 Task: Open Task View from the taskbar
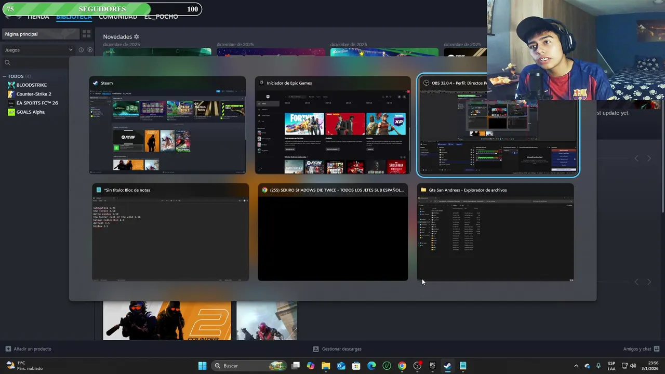296,366
